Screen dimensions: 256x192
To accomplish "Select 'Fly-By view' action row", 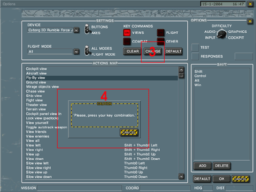I will pos(101,78).
